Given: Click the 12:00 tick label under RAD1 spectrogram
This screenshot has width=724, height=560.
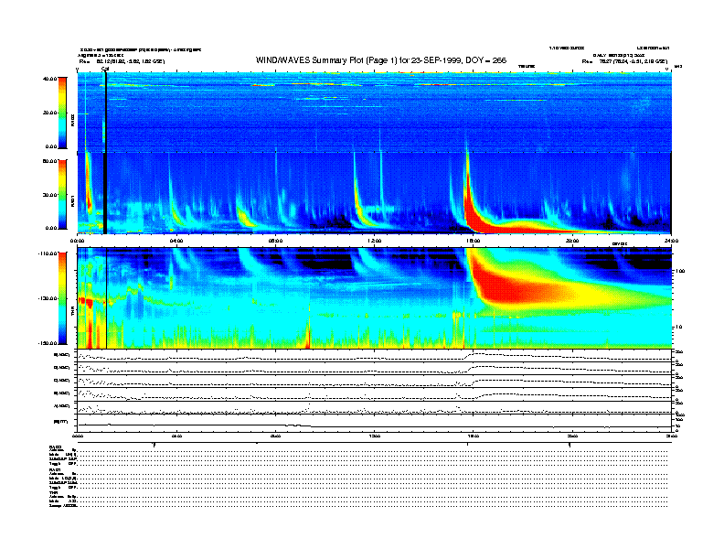Looking at the screenshot, I should pos(374,241).
